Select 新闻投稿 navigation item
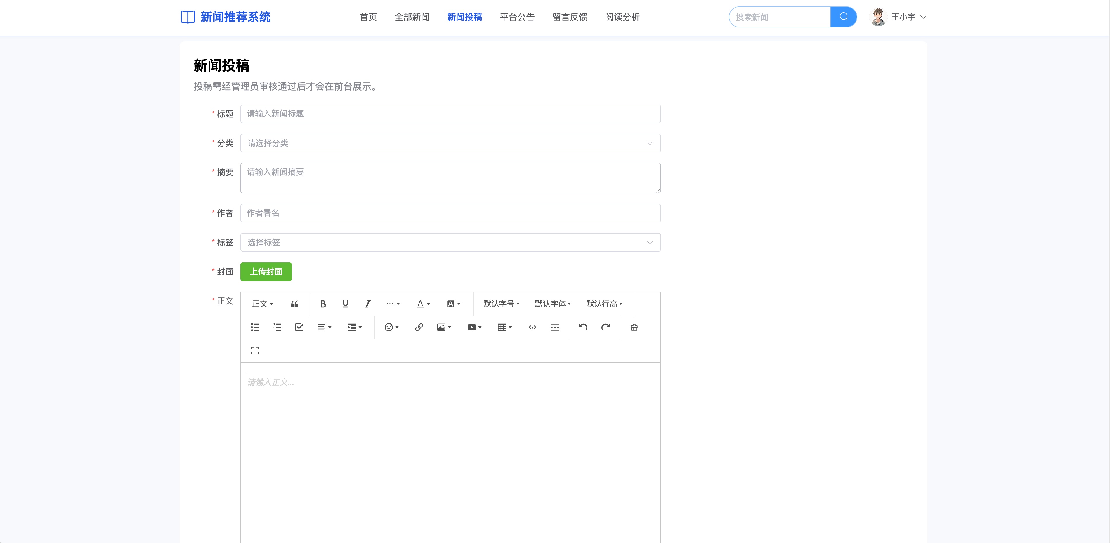 [x=464, y=17]
